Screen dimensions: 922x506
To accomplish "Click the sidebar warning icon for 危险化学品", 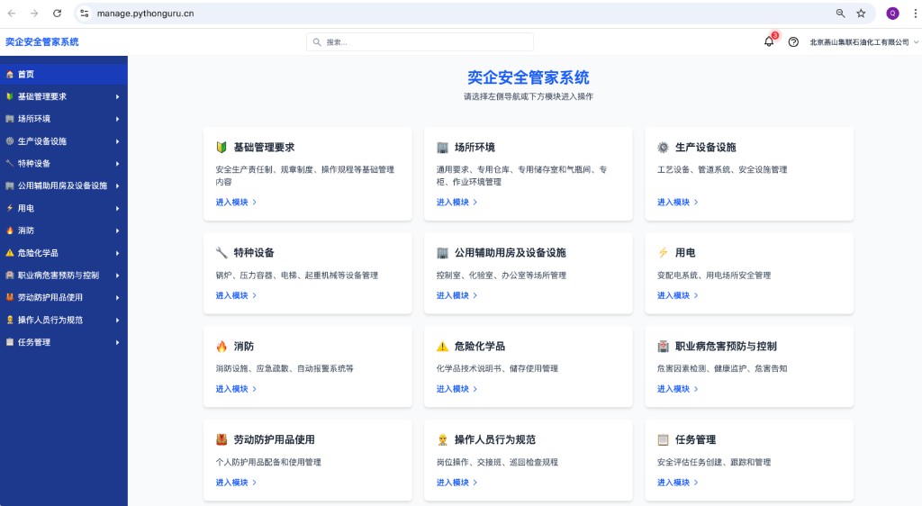I will [9, 253].
